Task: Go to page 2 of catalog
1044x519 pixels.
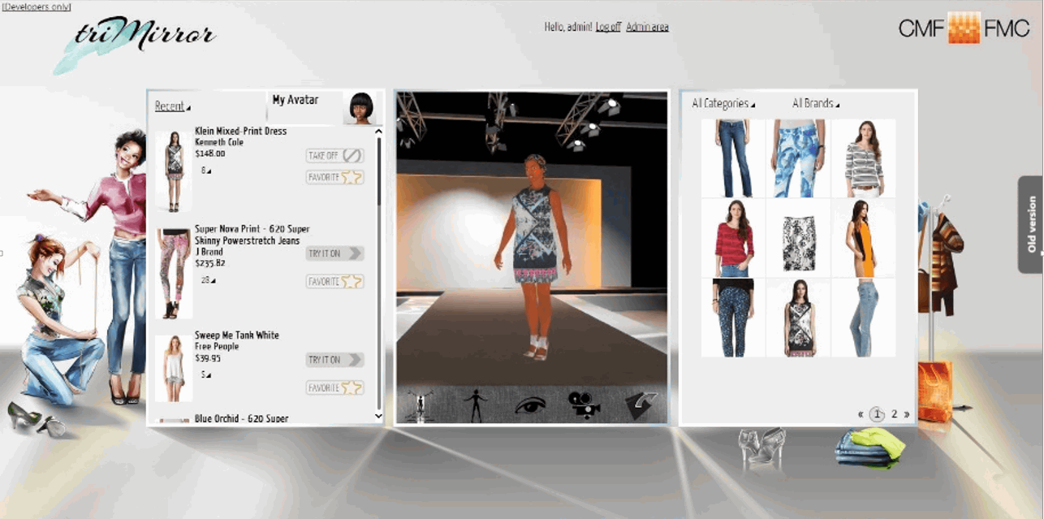Action: coord(894,414)
